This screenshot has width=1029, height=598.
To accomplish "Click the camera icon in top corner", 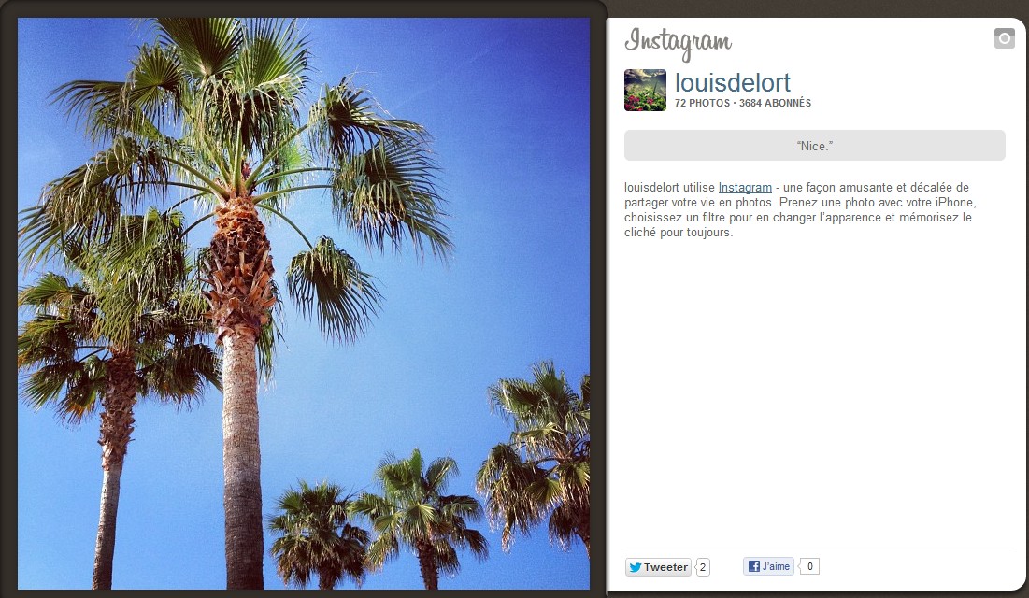I will point(1004,38).
